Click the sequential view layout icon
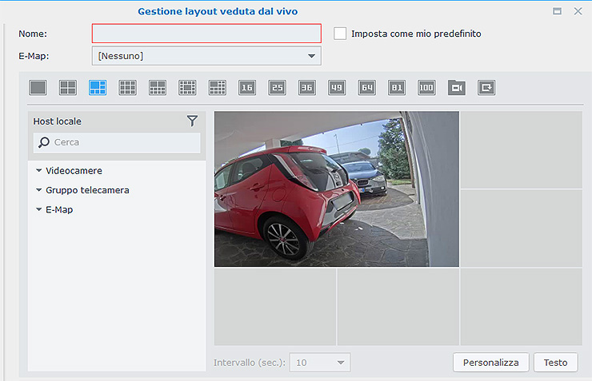The width and height of the screenshot is (592, 381). (486, 88)
